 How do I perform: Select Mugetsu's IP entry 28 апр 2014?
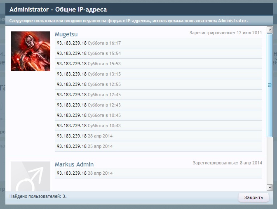pos(158,136)
